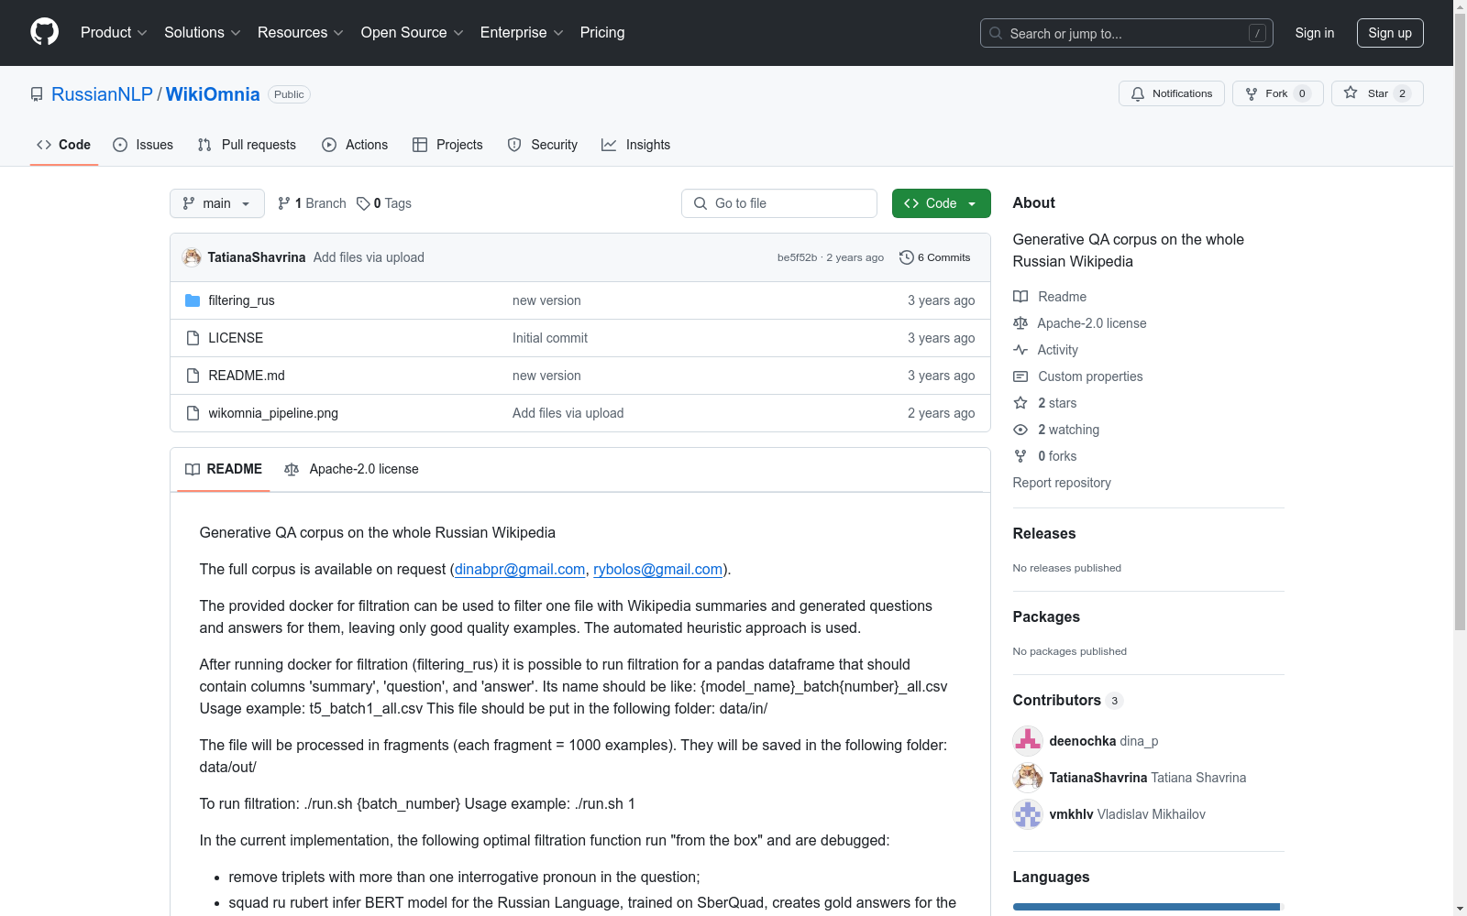Click the Go to file input
This screenshot has height=916, width=1467.
pos(779,203)
